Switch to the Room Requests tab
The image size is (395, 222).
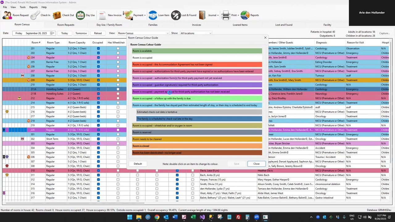[x=66, y=25]
